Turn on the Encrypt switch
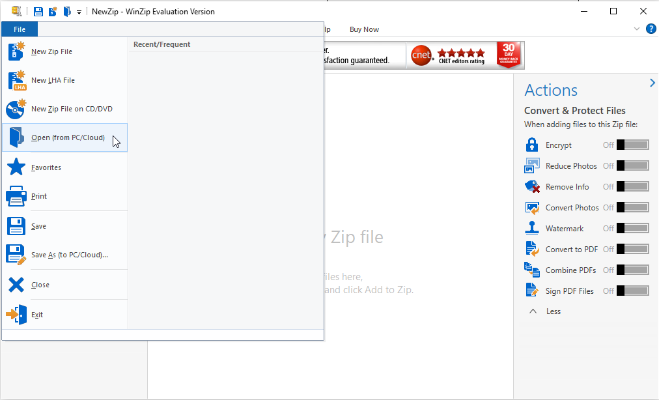The height and width of the screenshot is (400, 659). (x=633, y=145)
